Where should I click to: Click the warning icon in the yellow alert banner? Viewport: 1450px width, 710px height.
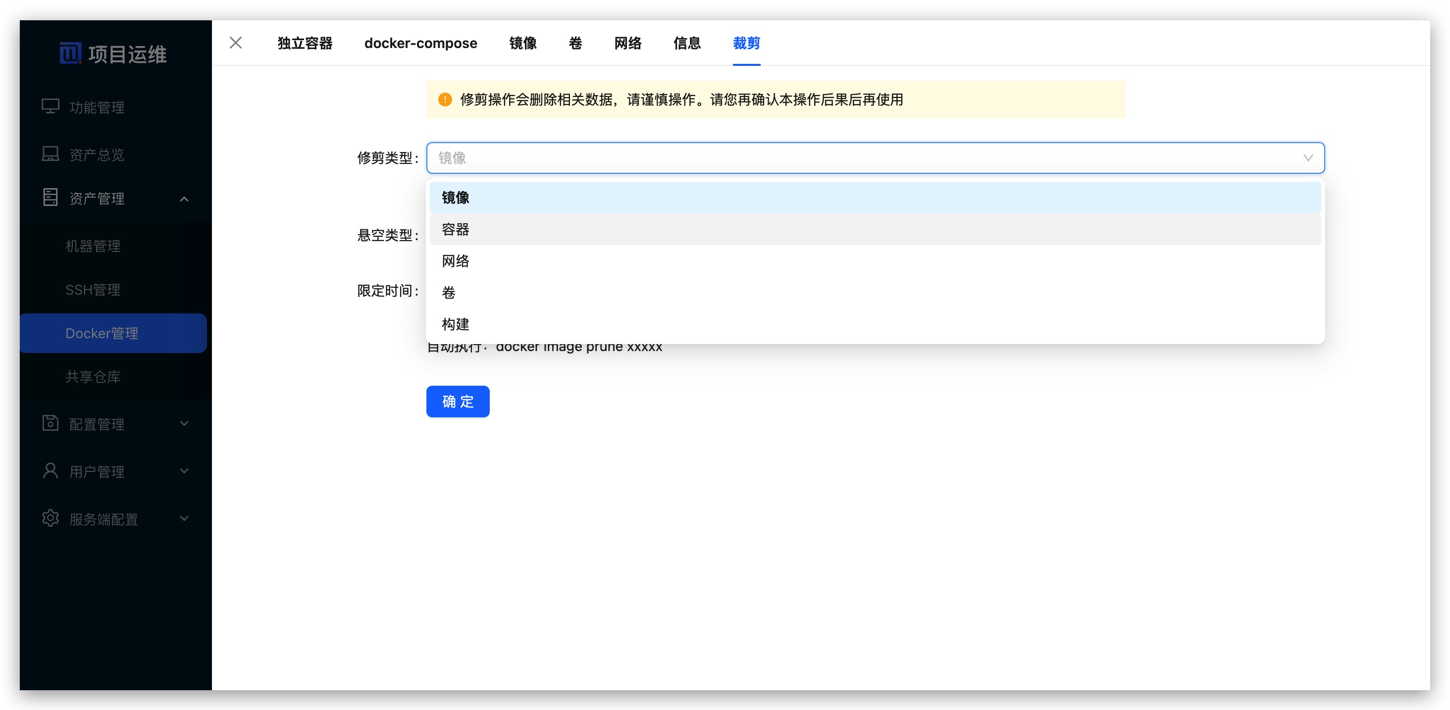coord(445,100)
